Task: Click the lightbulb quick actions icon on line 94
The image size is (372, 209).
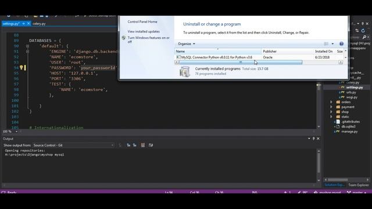Action: [22, 67]
